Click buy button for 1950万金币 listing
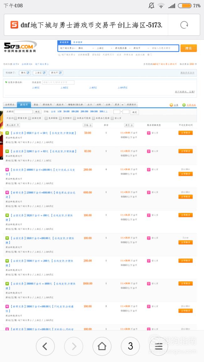204x362 pixels. click(185, 133)
